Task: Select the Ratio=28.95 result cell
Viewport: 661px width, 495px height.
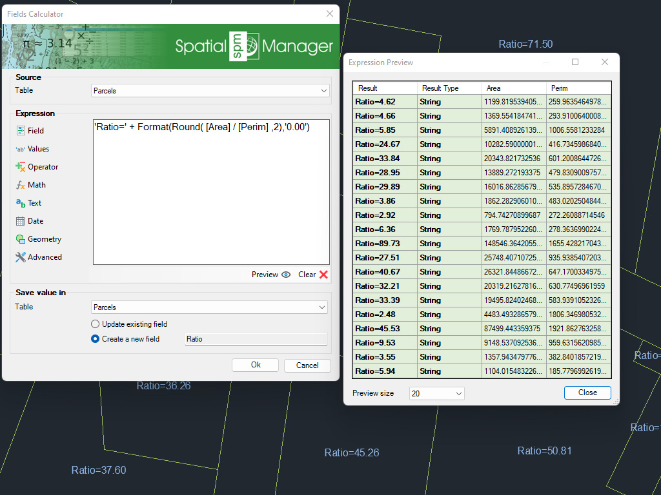Action: click(x=385, y=173)
